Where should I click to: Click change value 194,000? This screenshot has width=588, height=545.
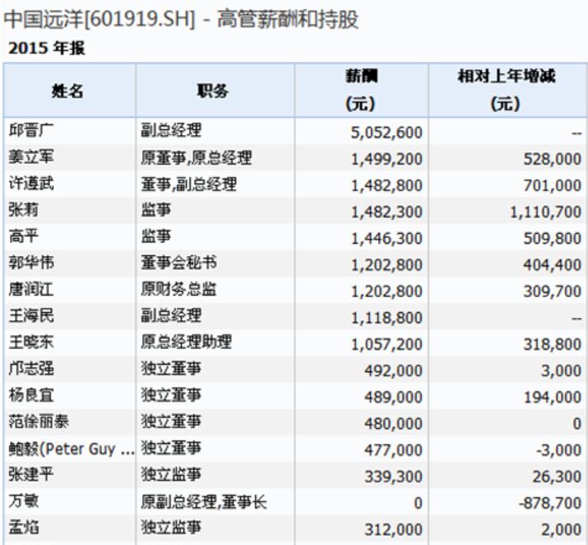[x=553, y=397]
